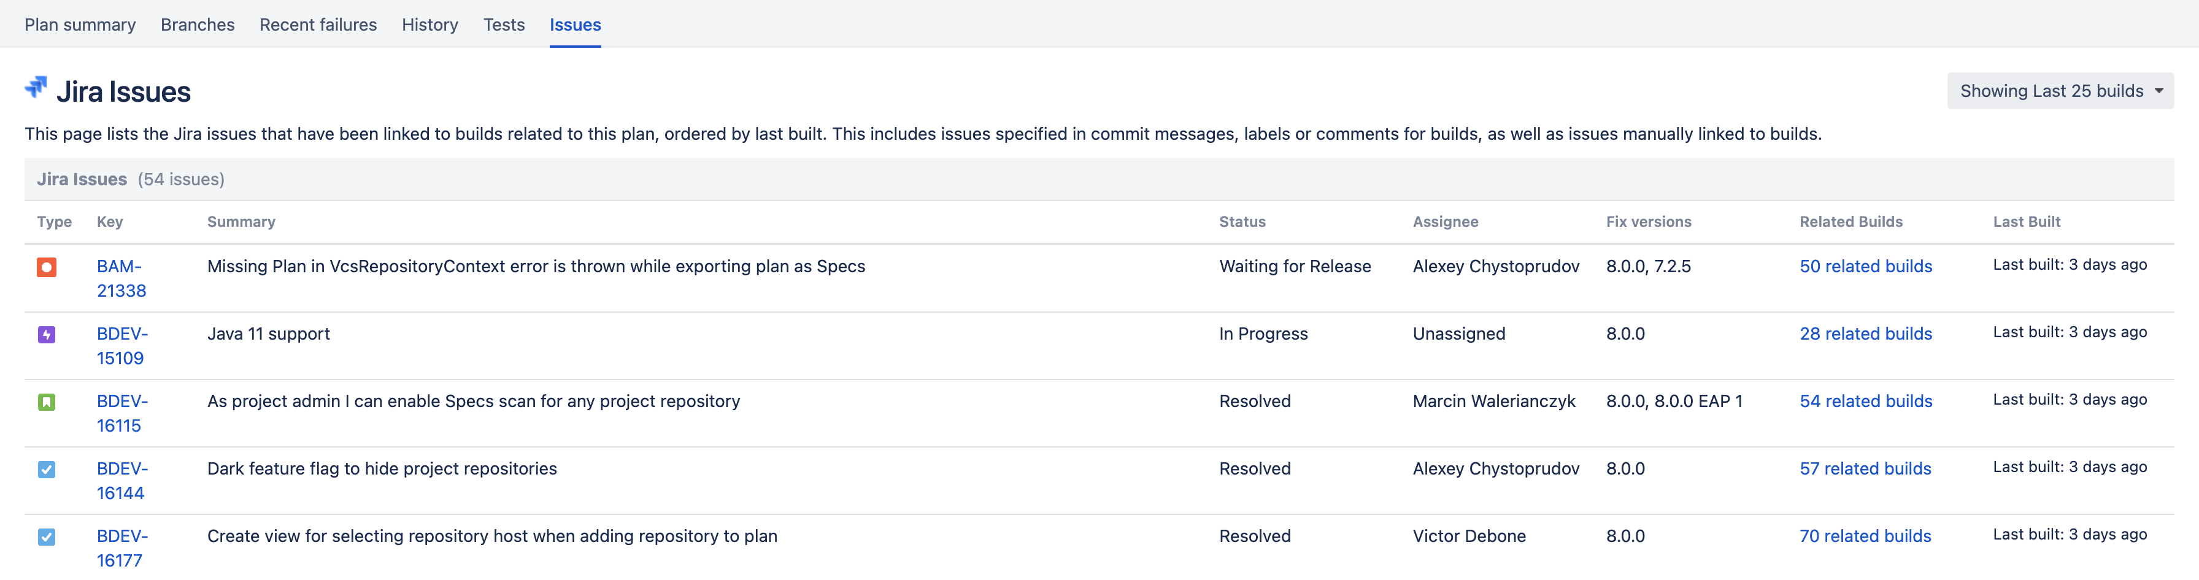This screenshot has width=2199, height=580.
Task: Click 'Create view for selecting repository host' summary
Action: click(493, 536)
